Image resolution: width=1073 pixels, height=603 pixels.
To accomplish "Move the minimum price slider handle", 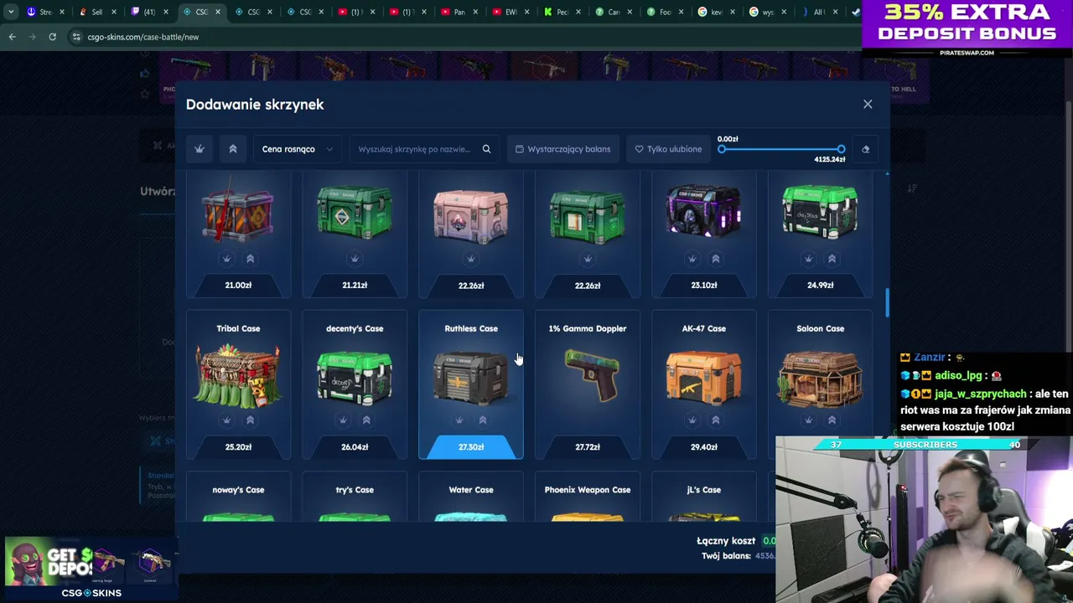I will tap(722, 149).
